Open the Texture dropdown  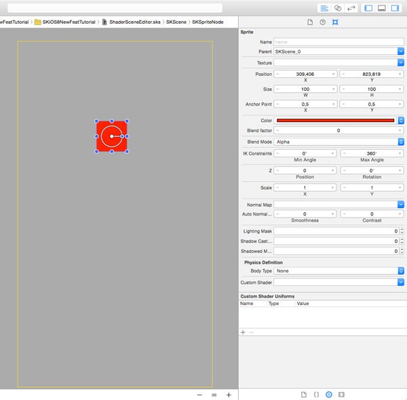[x=400, y=62]
